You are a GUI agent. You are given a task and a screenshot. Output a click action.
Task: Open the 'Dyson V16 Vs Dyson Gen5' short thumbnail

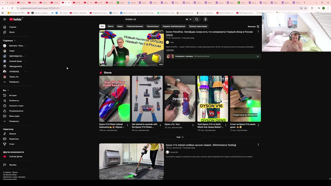click(x=213, y=99)
